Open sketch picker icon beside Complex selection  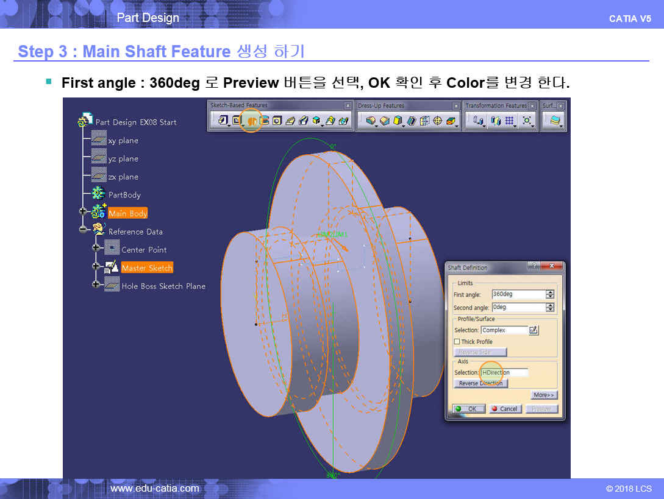pyautogui.click(x=534, y=330)
